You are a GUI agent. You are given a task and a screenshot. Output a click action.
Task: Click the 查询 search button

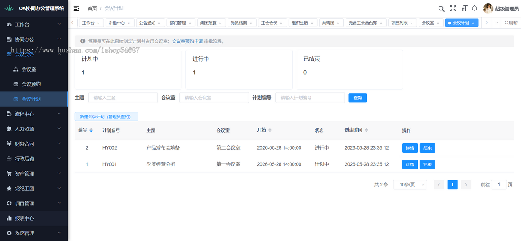click(x=358, y=98)
